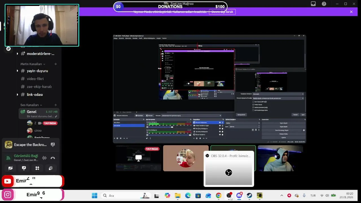
Task: Toggle the Discord camera button
Action: tap(10, 168)
